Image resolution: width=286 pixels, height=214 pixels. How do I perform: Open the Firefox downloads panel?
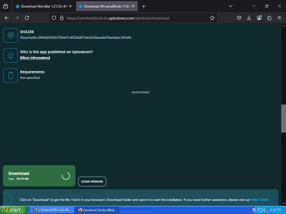pos(249,18)
